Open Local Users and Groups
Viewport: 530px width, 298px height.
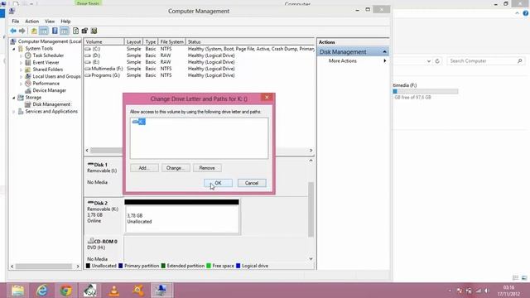click(x=56, y=76)
